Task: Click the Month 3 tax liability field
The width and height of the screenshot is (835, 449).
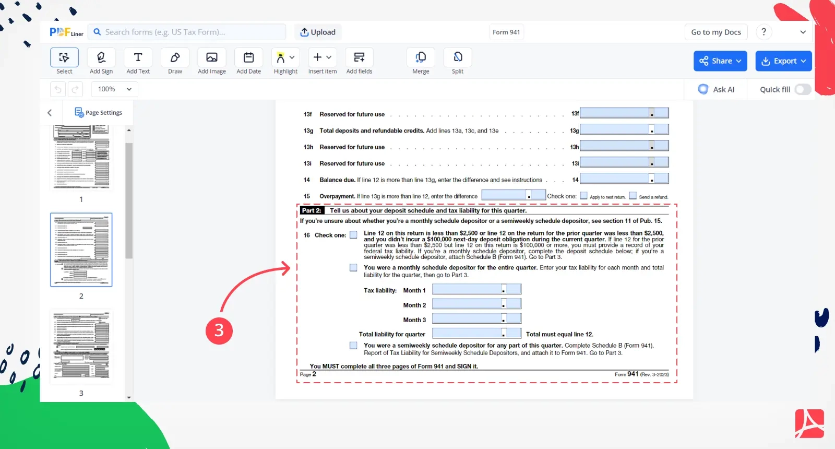Action: 467,318
